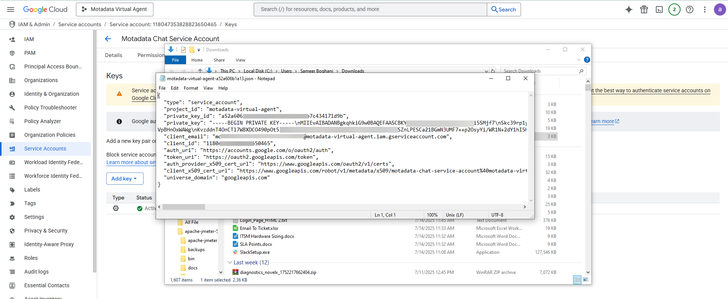Image resolution: width=728 pixels, height=299 pixels.
Task: Click the PAM shield icon in sidebar
Action: (12, 53)
